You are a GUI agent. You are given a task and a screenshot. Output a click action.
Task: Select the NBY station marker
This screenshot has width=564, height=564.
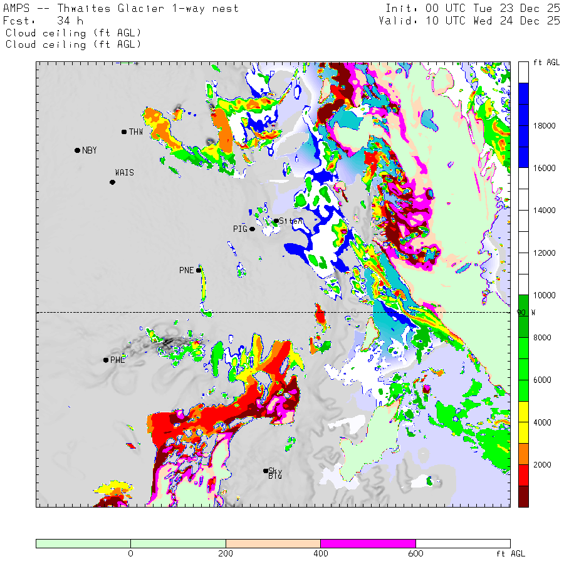(x=77, y=150)
